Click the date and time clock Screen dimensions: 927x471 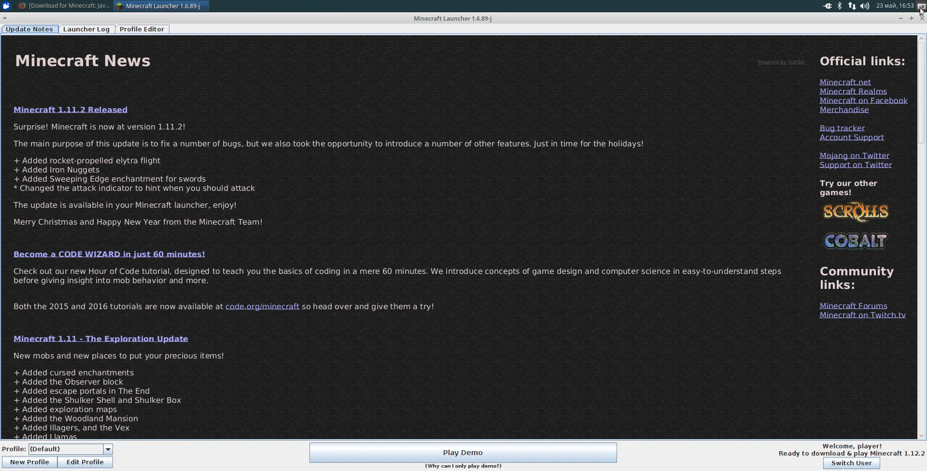895,6
